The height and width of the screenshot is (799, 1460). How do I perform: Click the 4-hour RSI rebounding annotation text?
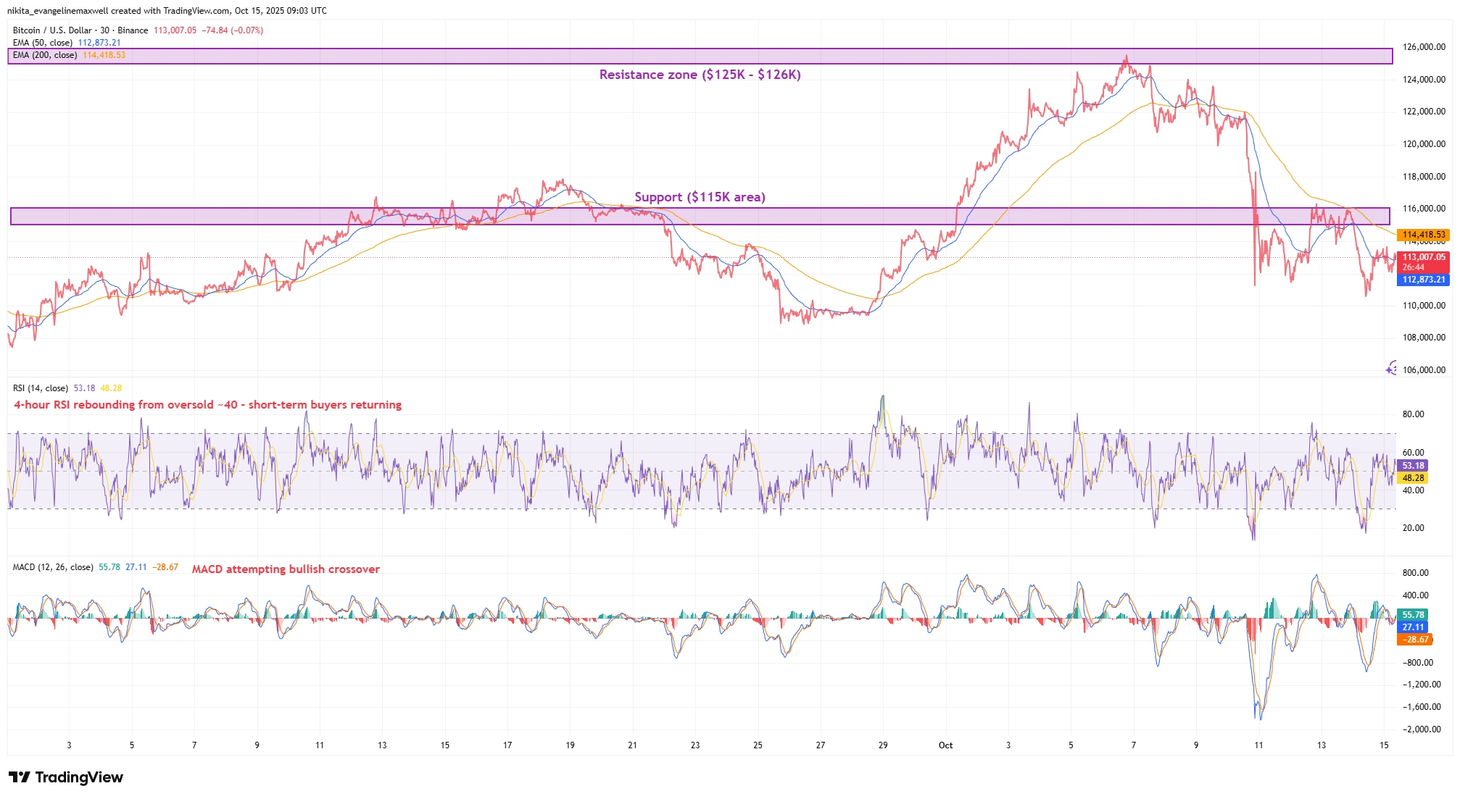207,405
